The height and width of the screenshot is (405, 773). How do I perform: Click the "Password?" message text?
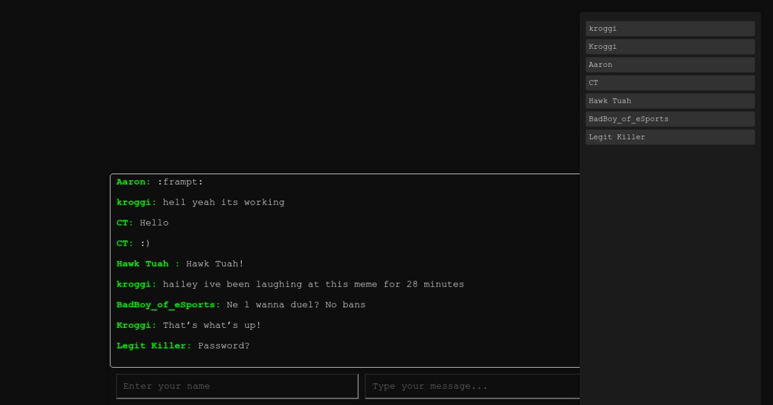pyautogui.click(x=224, y=346)
